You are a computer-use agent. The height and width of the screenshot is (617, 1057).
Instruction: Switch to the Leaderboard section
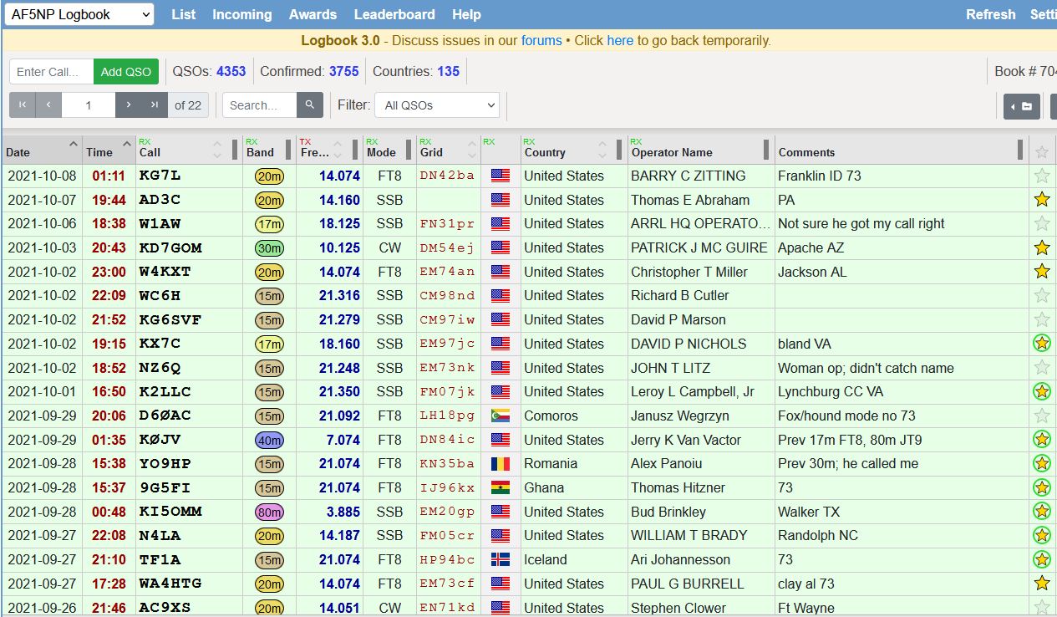pos(394,14)
